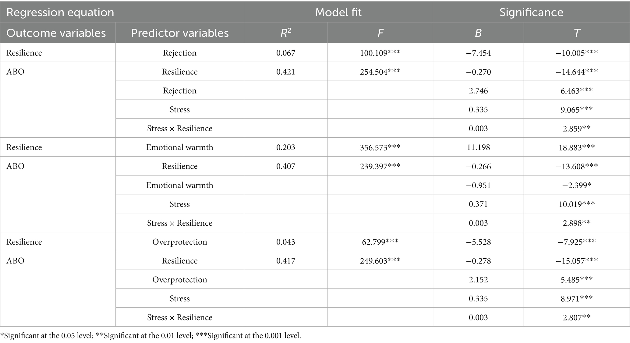Select the R² column header
Image resolution: width=630 pixels, height=343 pixels.
pos(285,33)
